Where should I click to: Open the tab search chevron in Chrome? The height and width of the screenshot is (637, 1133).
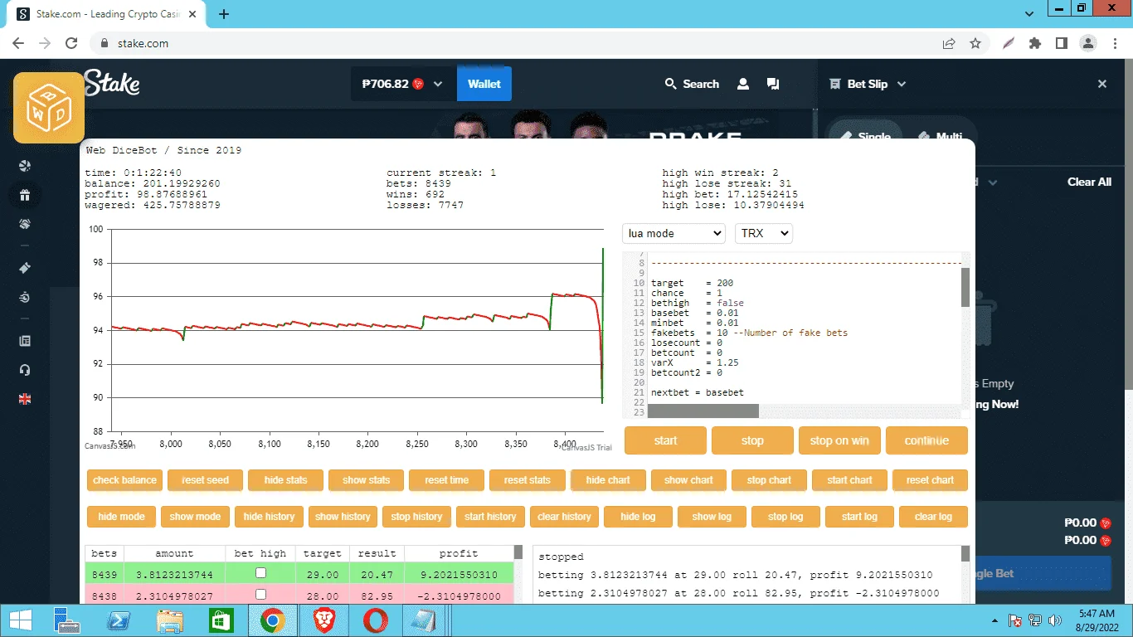(x=1029, y=14)
